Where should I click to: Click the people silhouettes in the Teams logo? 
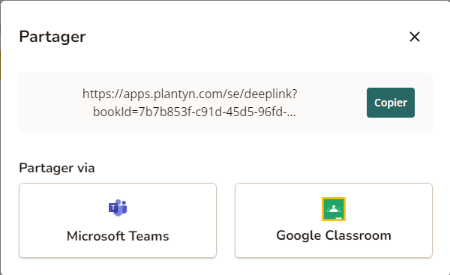click(122, 207)
